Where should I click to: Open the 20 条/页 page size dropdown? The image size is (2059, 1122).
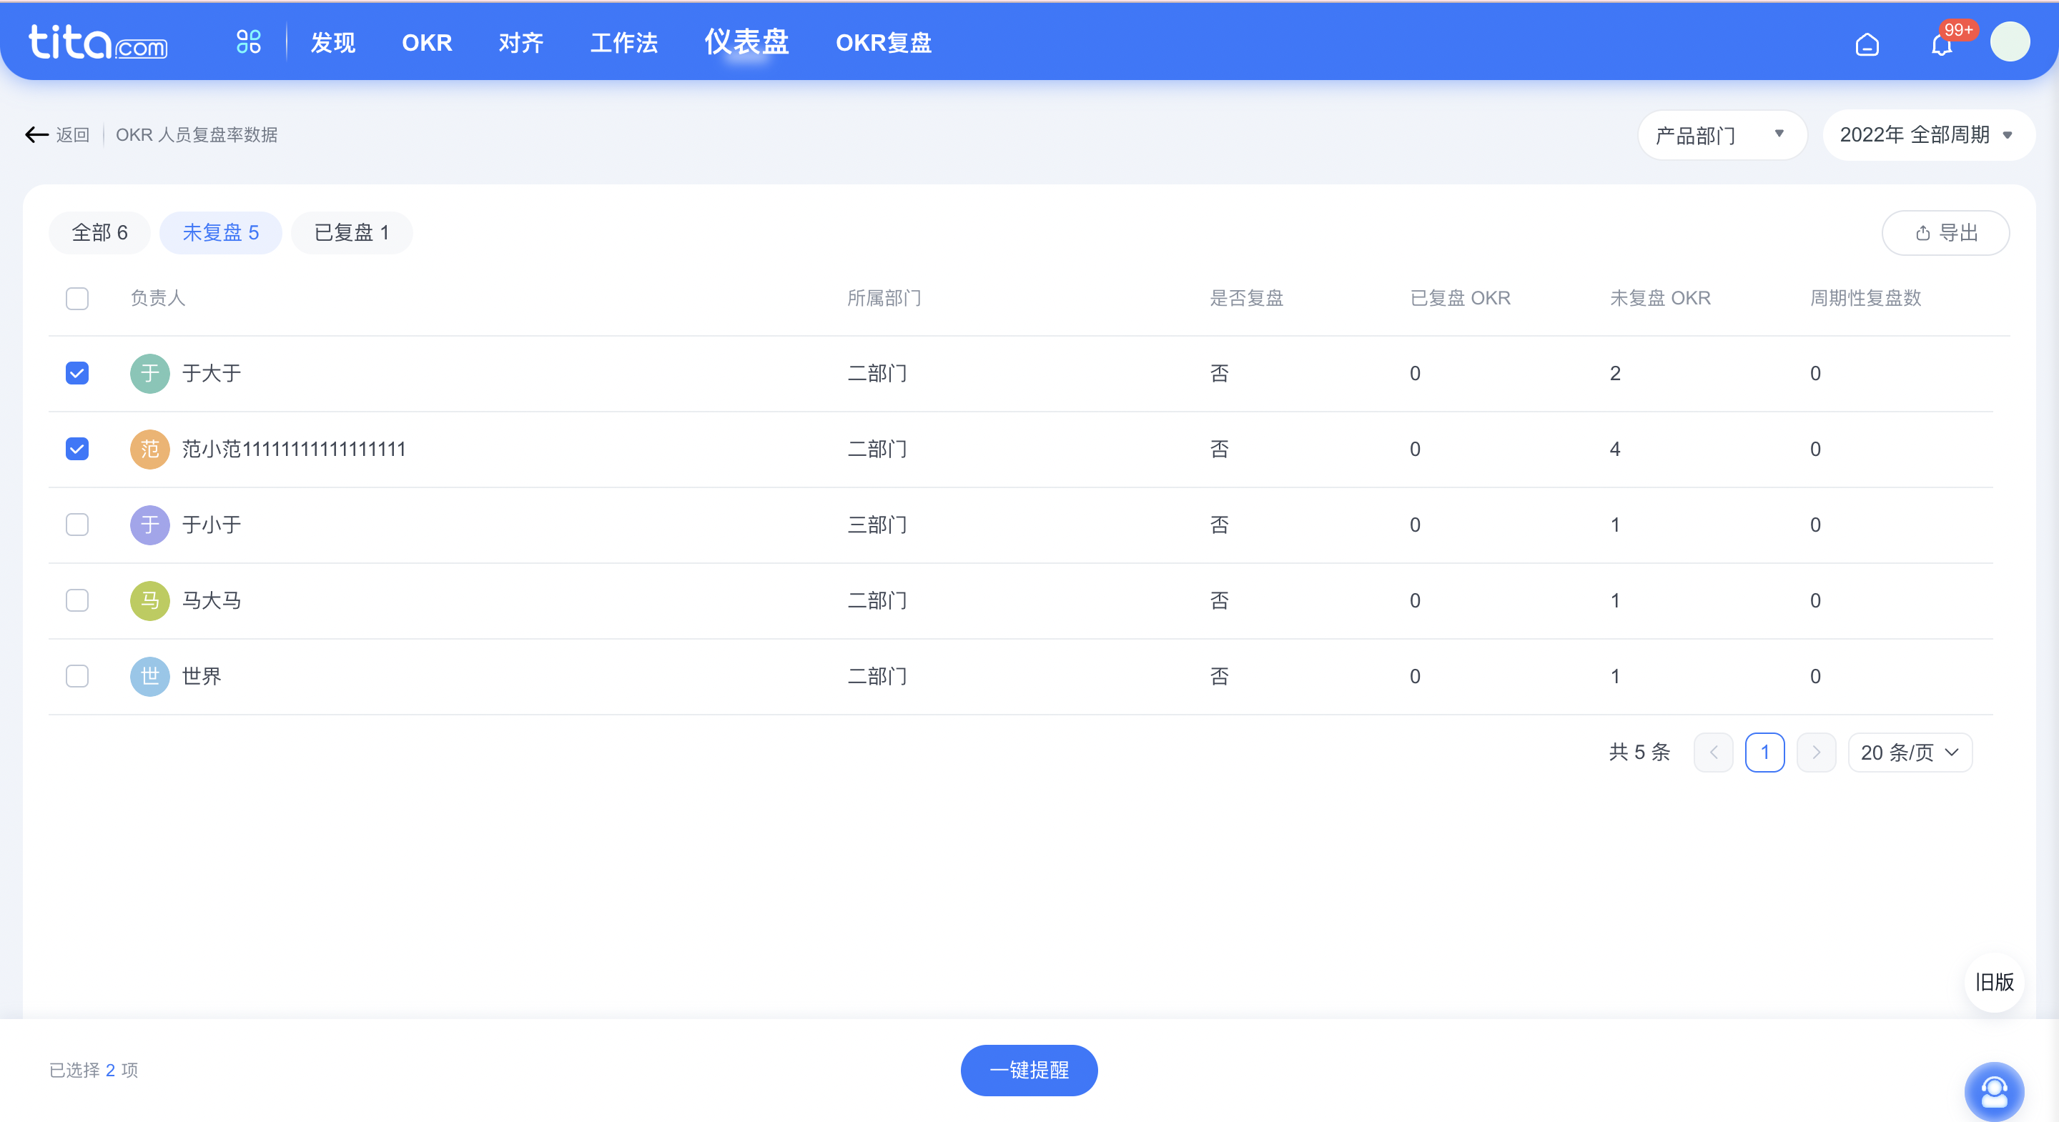(x=1910, y=752)
